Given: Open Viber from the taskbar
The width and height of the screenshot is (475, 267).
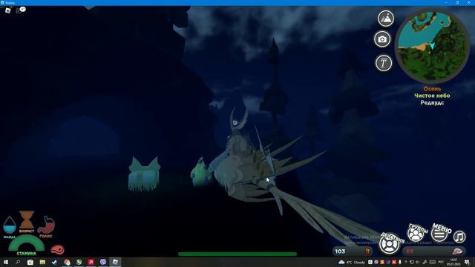Looking at the screenshot, I should (103, 262).
